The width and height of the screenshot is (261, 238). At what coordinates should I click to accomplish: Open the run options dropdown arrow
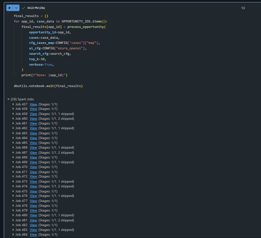coord(17,7)
